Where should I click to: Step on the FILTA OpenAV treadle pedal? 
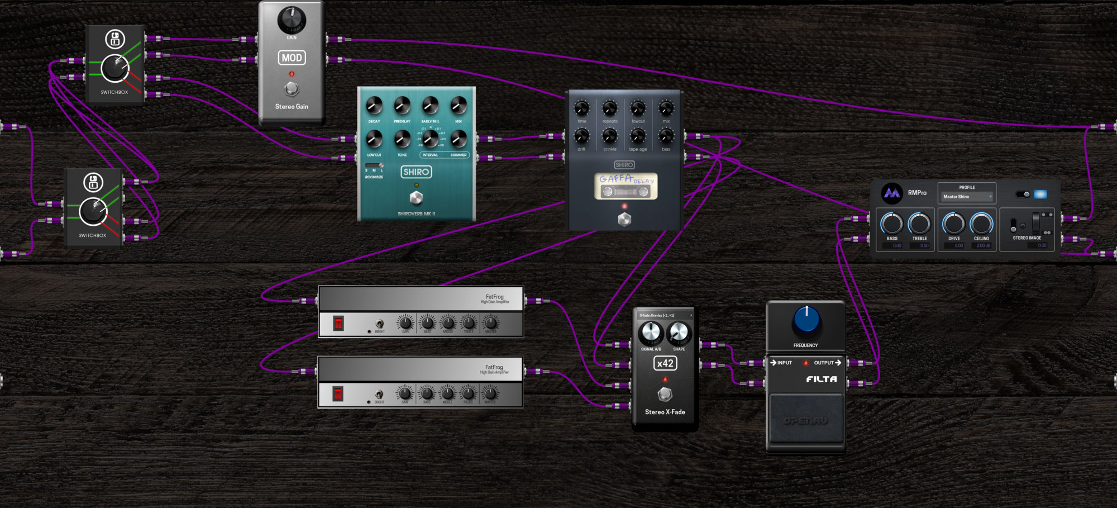[x=806, y=418]
